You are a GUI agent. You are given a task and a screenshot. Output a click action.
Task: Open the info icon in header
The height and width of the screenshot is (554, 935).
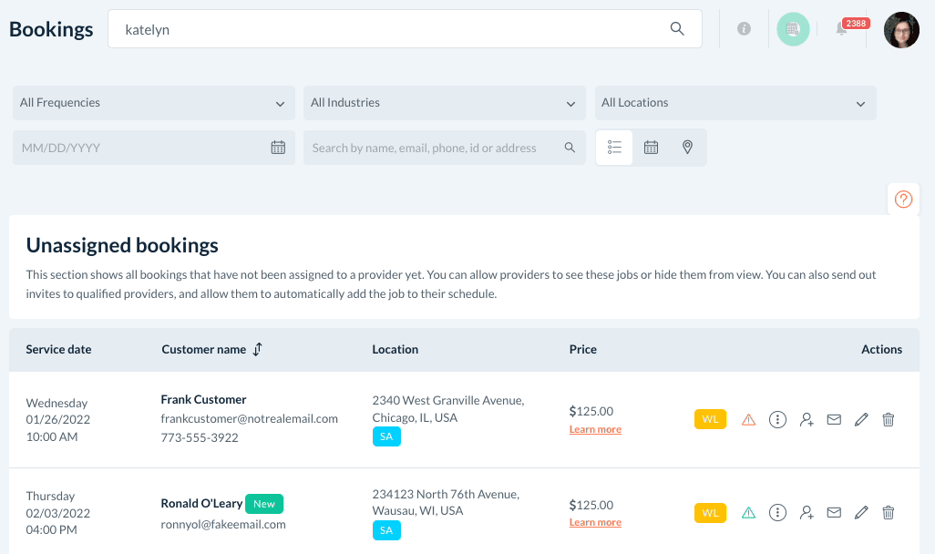[744, 29]
